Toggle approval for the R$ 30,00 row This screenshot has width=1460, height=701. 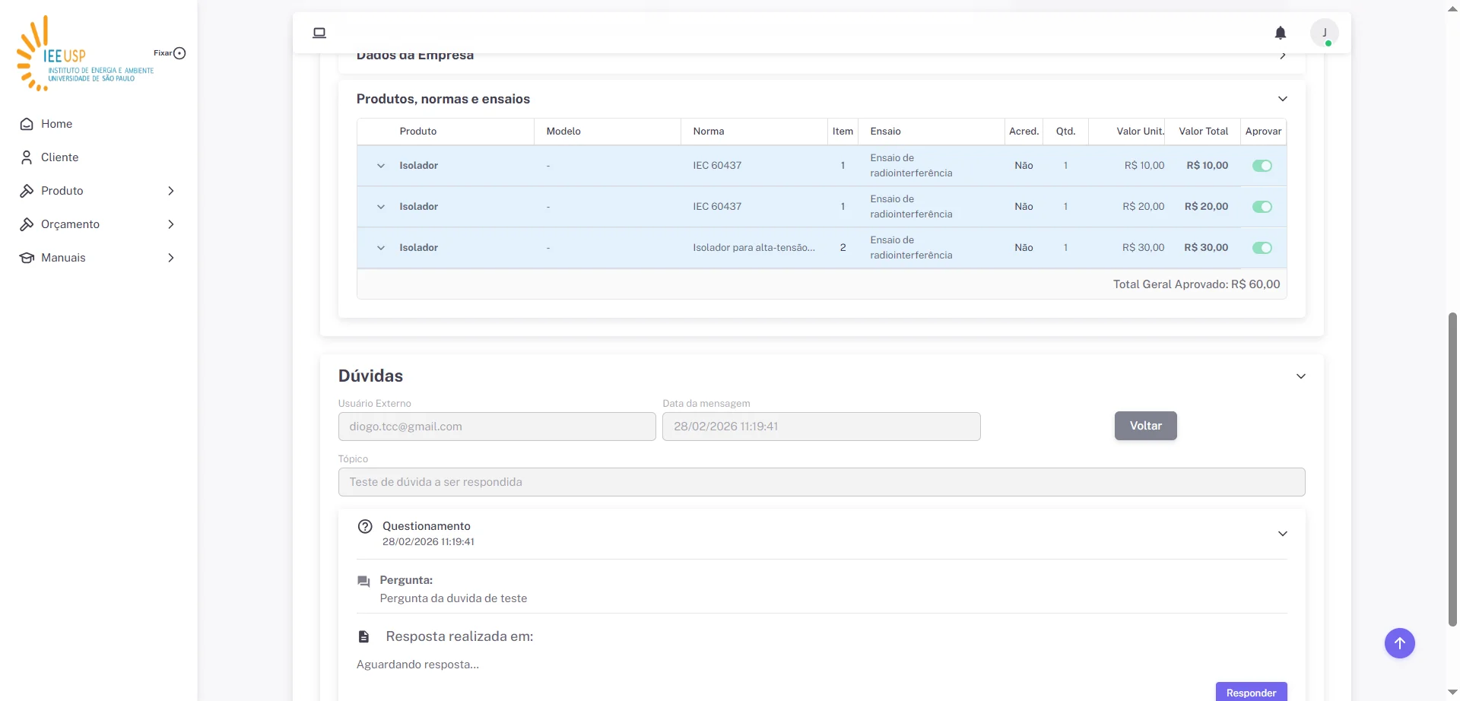tap(1262, 248)
